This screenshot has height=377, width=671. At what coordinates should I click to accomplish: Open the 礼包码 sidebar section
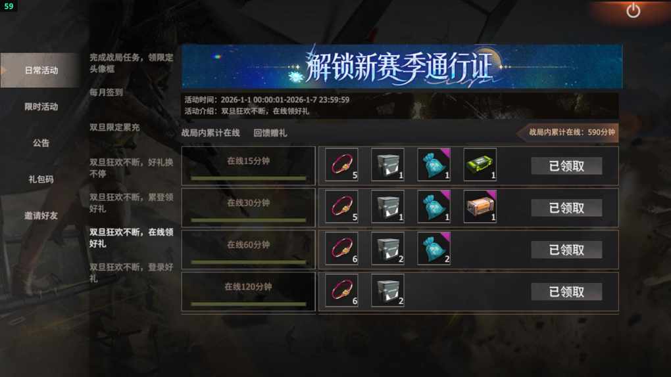click(x=41, y=179)
